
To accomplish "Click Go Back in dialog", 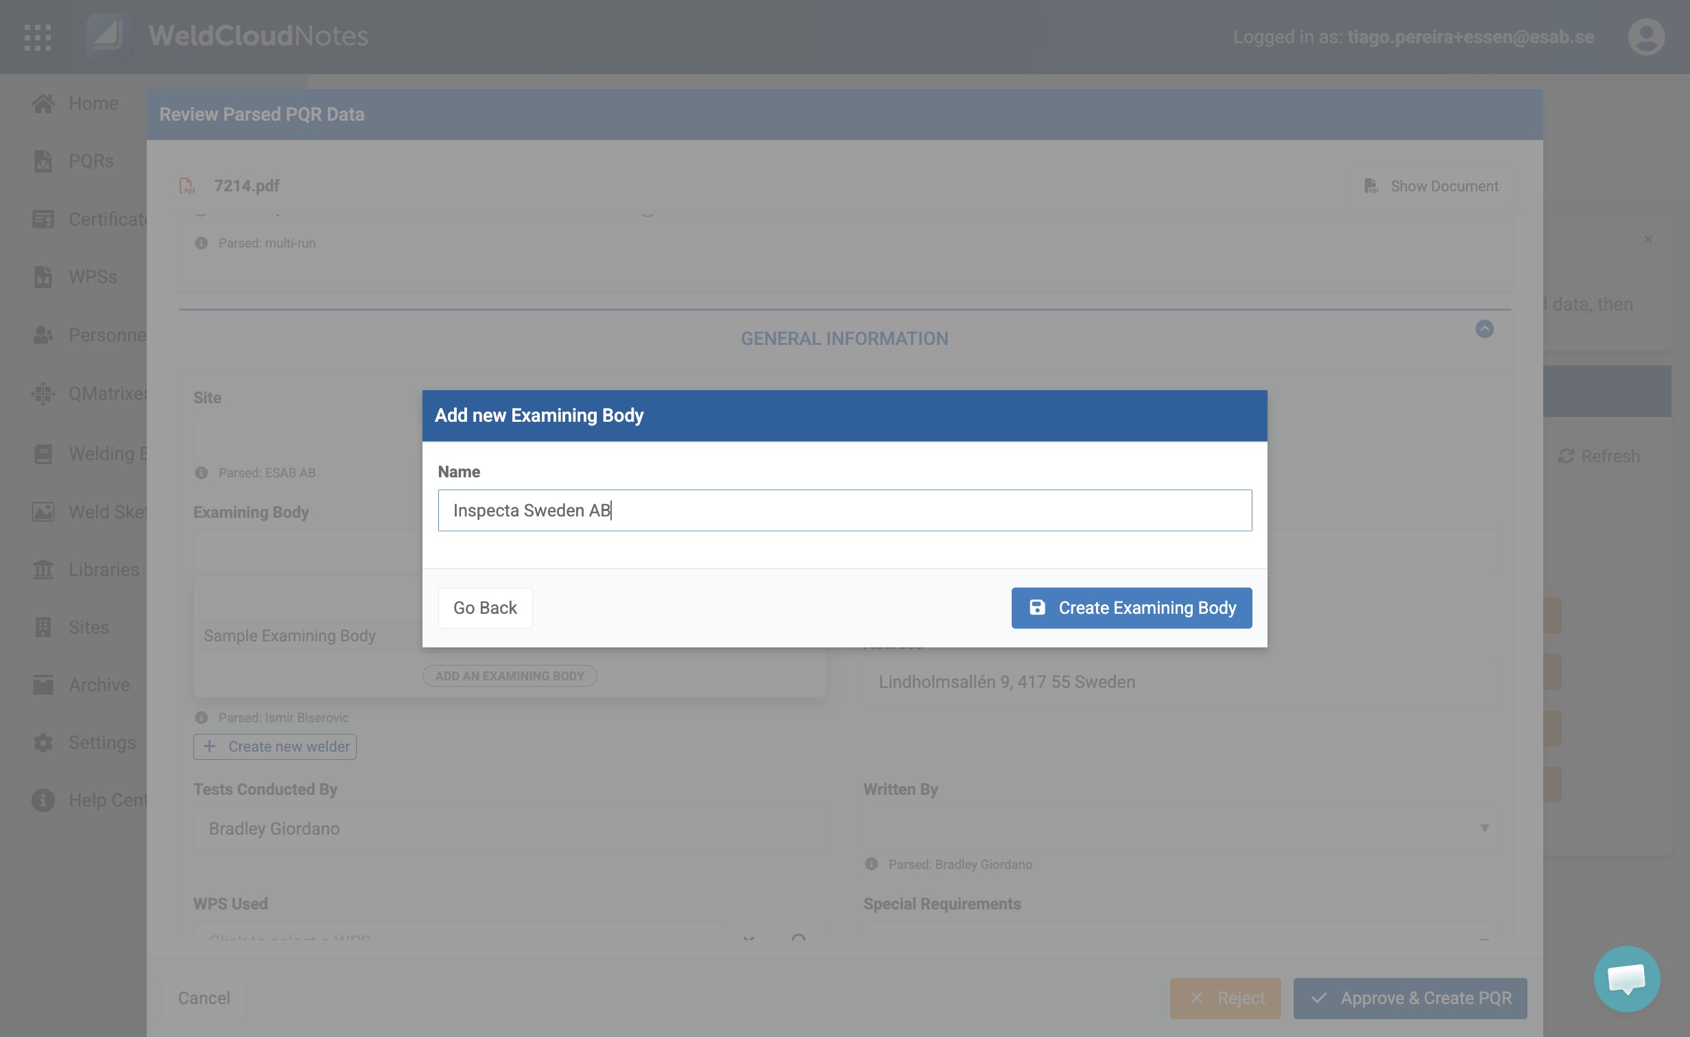I will [x=485, y=608].
